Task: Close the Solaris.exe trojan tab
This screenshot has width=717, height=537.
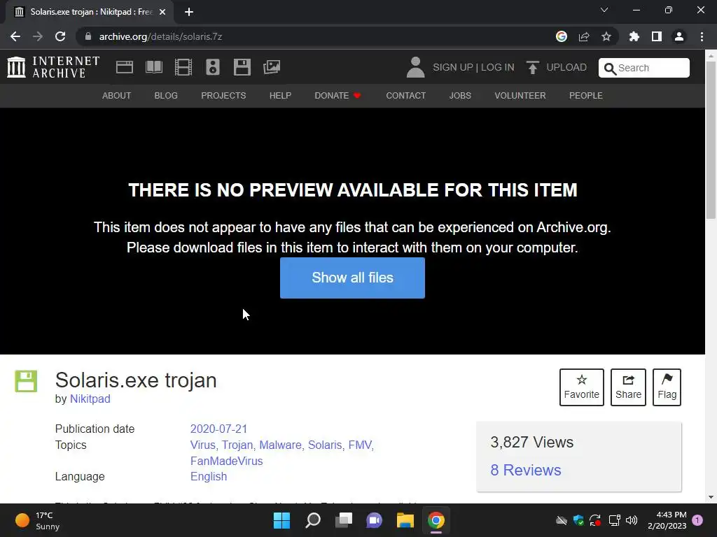Action: [x=162, y=12]
